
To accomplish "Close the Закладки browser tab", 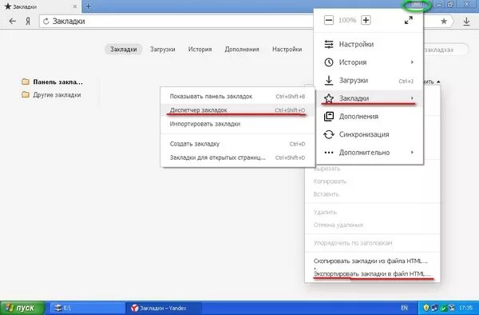I will click(x=75, y=6).
